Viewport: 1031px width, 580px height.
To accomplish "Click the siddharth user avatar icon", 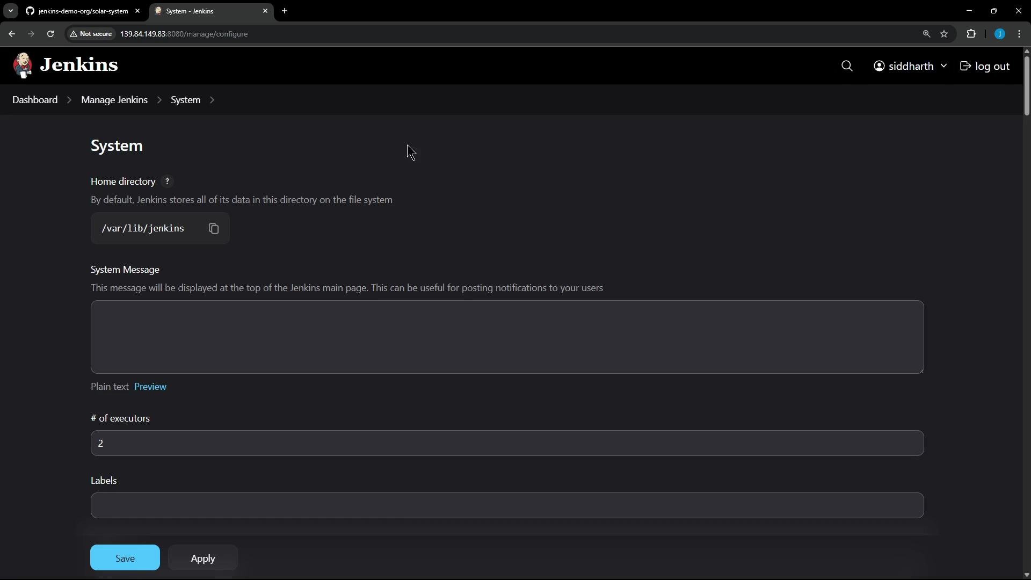I will click(x=879, y=66).
